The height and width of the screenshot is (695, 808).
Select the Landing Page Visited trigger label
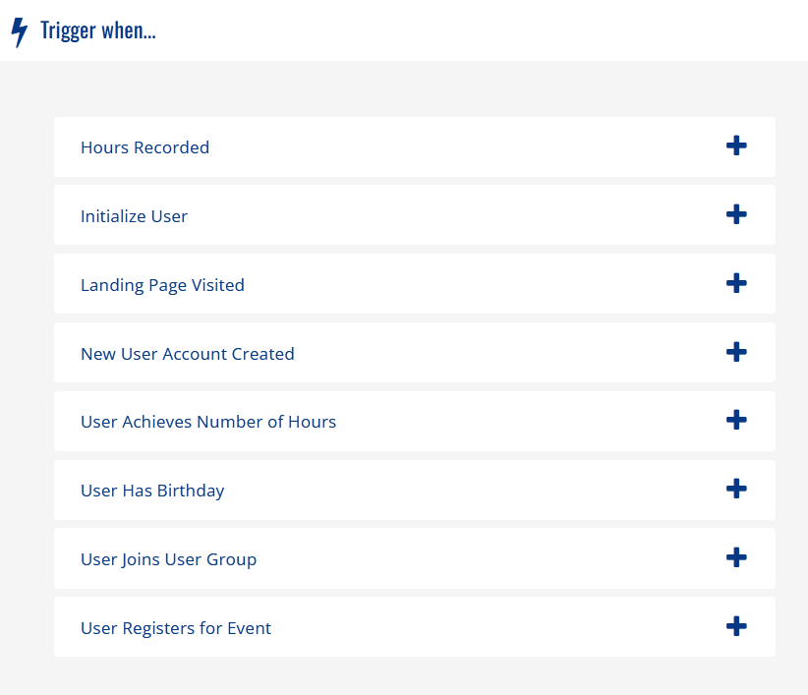coord(162,285)
